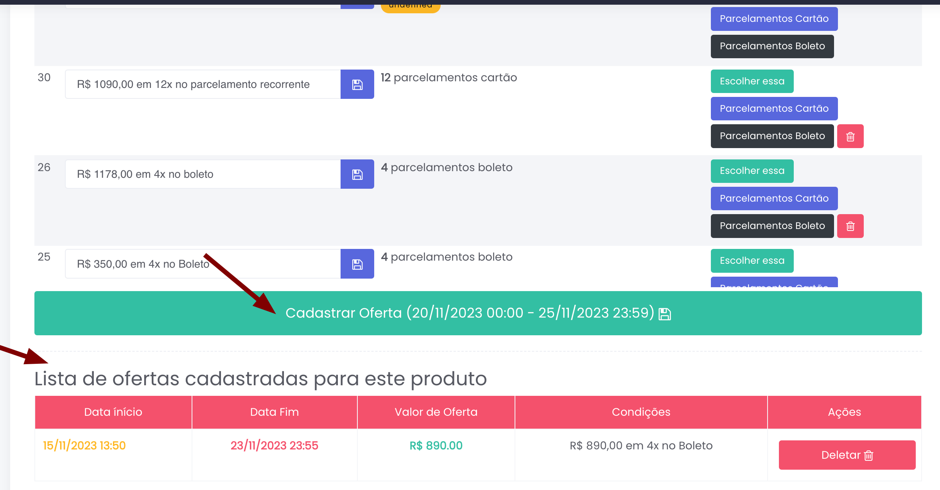The image size is (940, 490).
Task: Click save icon for row 25 offer
Action: (x=357, y=264)
